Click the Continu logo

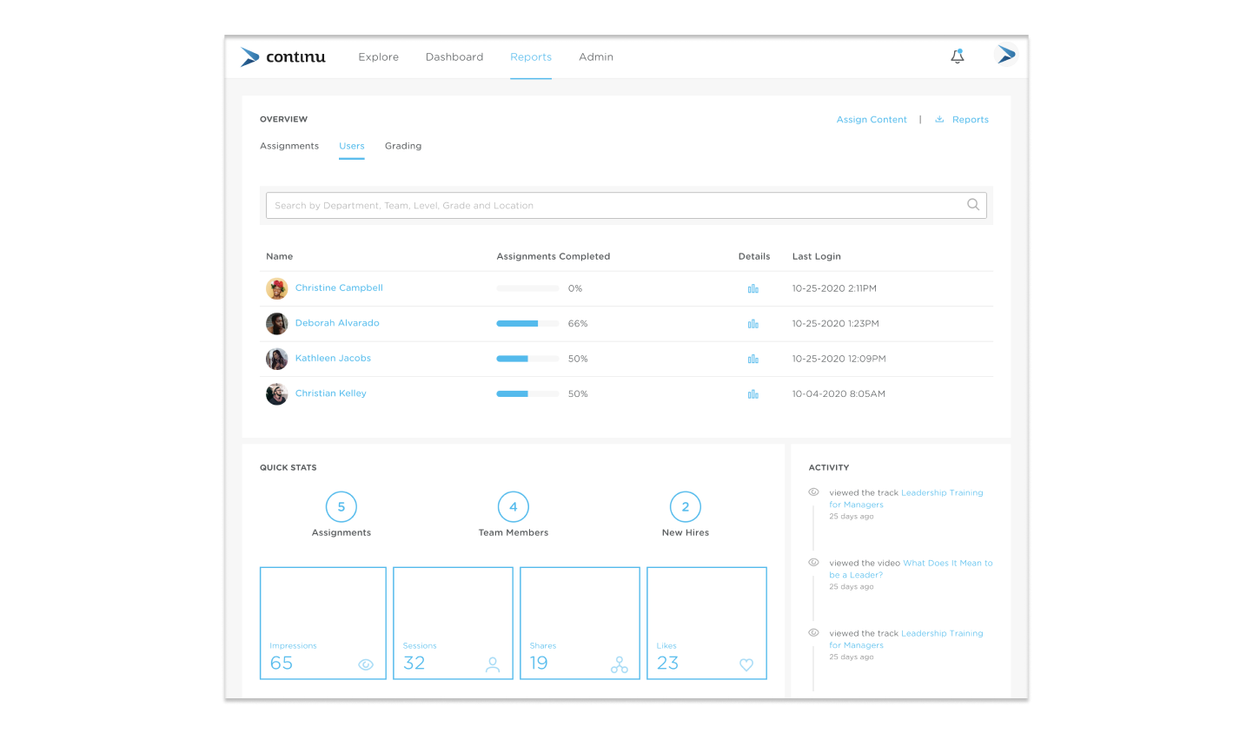282,56
